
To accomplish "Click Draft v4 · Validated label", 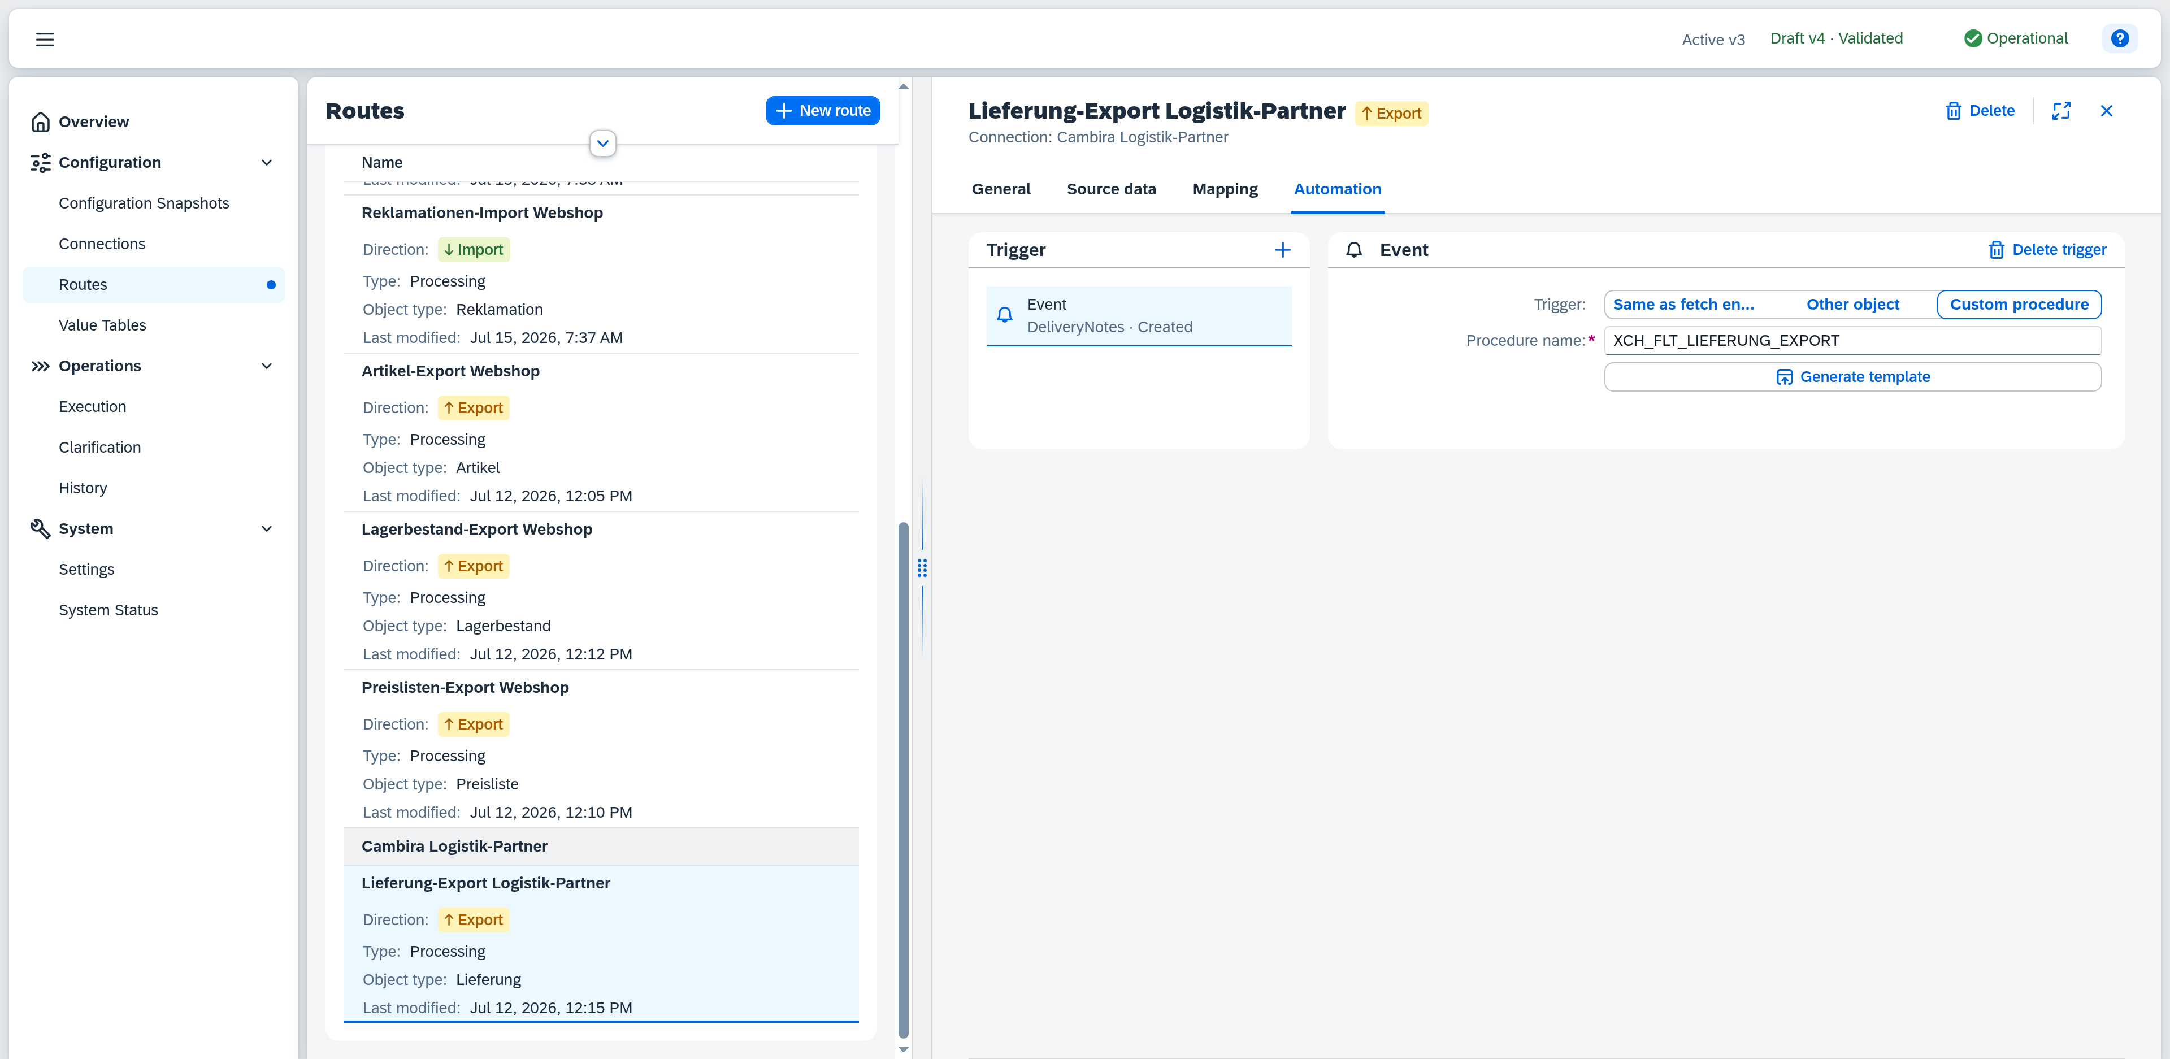I will pos(1835,39).
